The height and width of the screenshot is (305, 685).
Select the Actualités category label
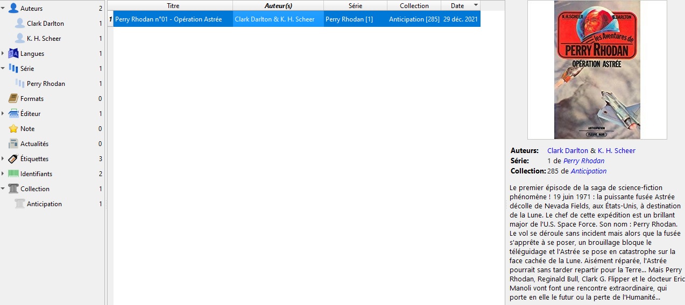(x=34, y=143)
